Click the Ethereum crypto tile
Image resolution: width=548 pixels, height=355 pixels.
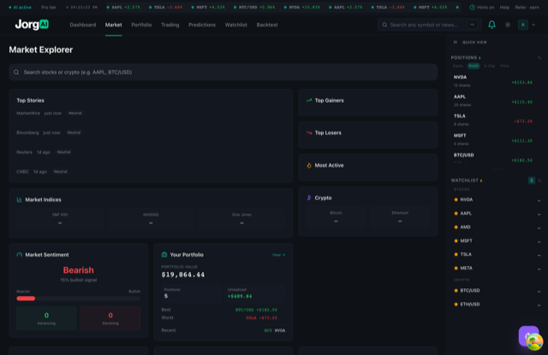(400, 217)
